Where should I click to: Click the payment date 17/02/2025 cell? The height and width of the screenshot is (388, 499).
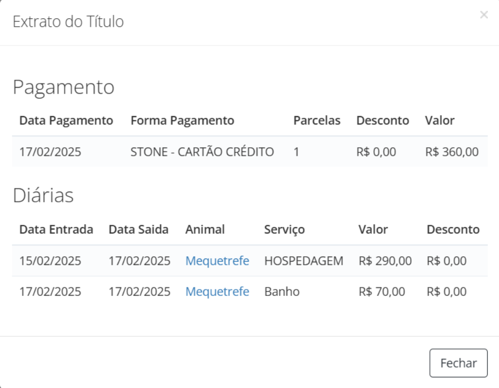pos(50,151)
